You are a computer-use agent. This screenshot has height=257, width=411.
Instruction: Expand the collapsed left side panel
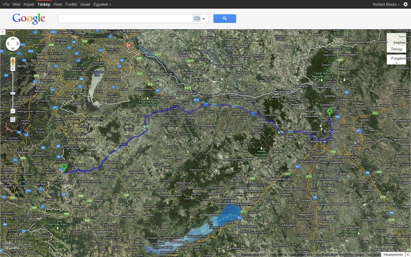(x=2, y=32)
